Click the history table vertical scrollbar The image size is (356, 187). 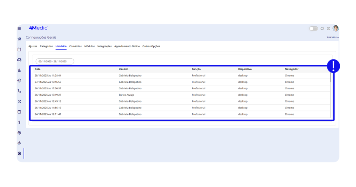pos(331,77)
